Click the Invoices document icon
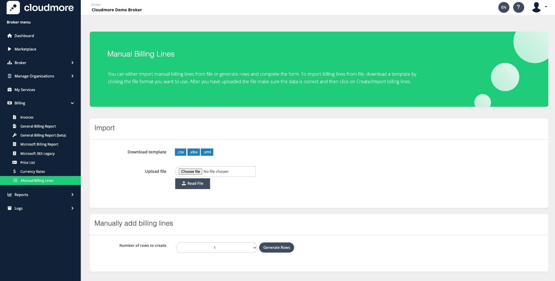 (15, 117)
